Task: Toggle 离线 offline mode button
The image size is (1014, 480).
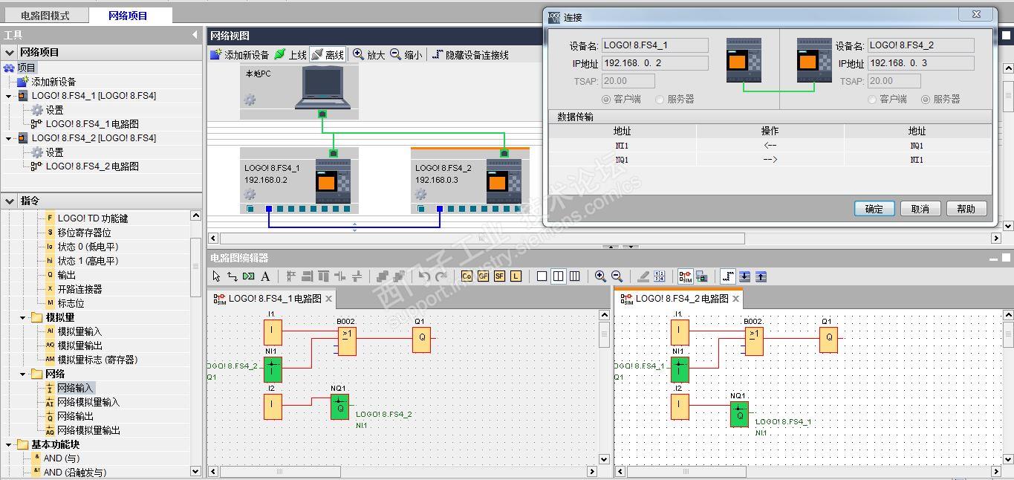Action: click(x=328, y=54)
